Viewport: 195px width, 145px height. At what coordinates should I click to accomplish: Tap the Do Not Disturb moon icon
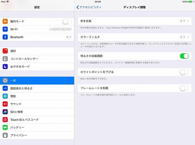pyautogui.click(x=5, y=67)
